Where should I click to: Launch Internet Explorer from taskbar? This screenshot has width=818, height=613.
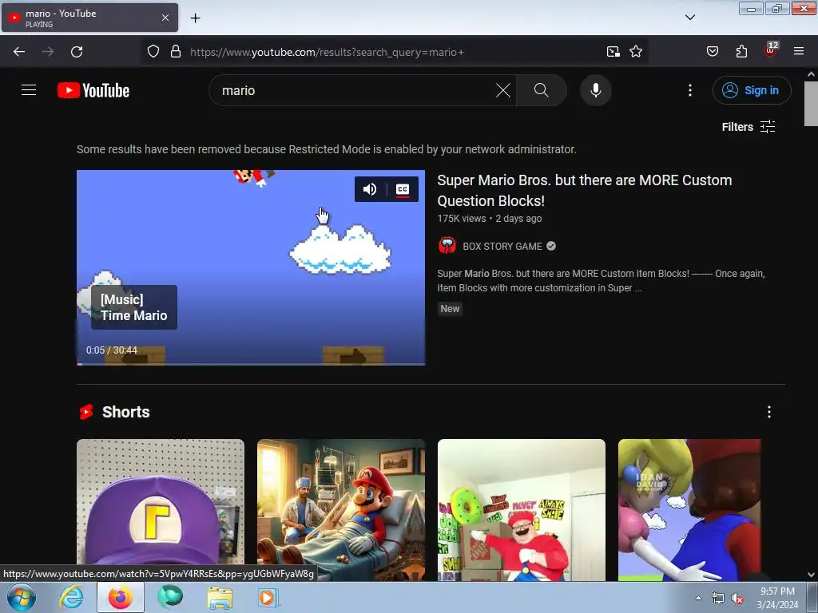71,597
